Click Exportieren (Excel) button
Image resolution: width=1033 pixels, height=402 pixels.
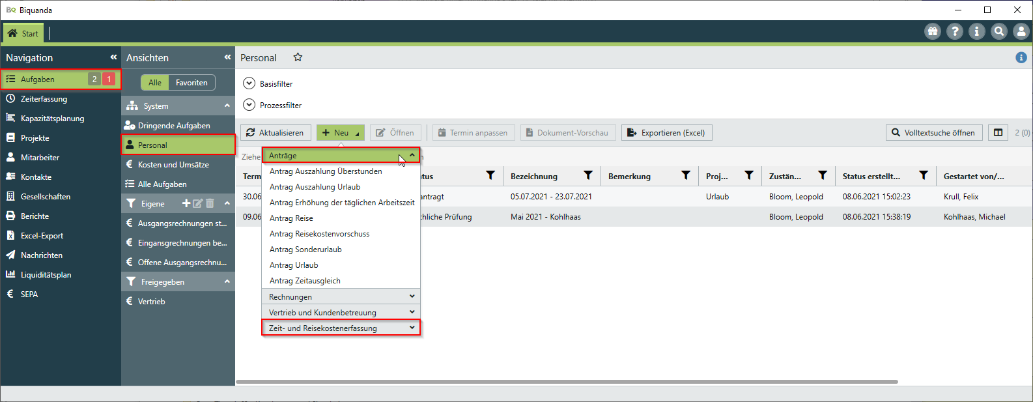coord(666,133)
